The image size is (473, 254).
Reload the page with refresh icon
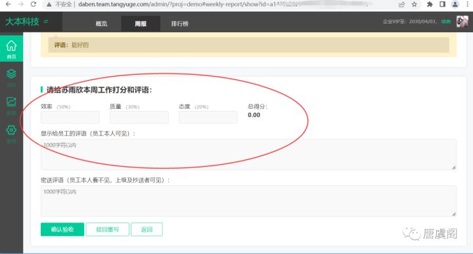click(34, 4)
